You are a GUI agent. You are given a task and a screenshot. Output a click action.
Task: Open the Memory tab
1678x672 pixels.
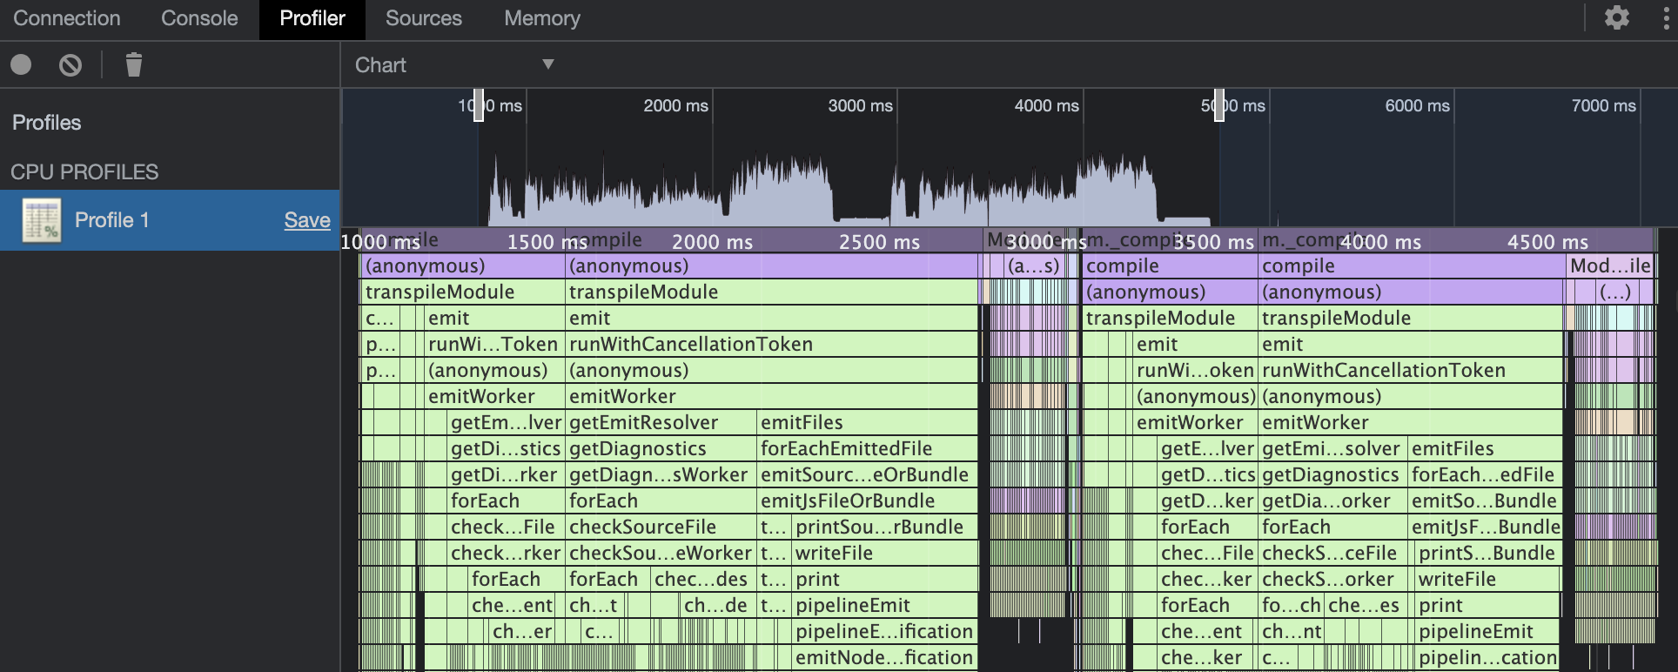click(x=542, y=18)
